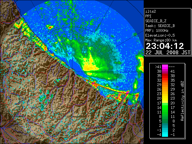Click the yellow 20-23 dBZ legend swatch
192x144 pixels.
click(x=165, y=98)
